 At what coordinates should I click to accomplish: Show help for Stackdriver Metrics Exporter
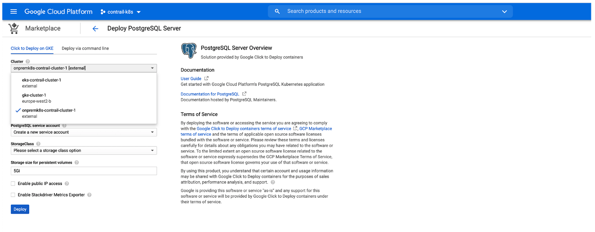90,195
